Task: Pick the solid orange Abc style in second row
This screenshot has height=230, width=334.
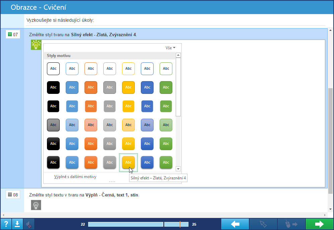Action: click(91, 87)
